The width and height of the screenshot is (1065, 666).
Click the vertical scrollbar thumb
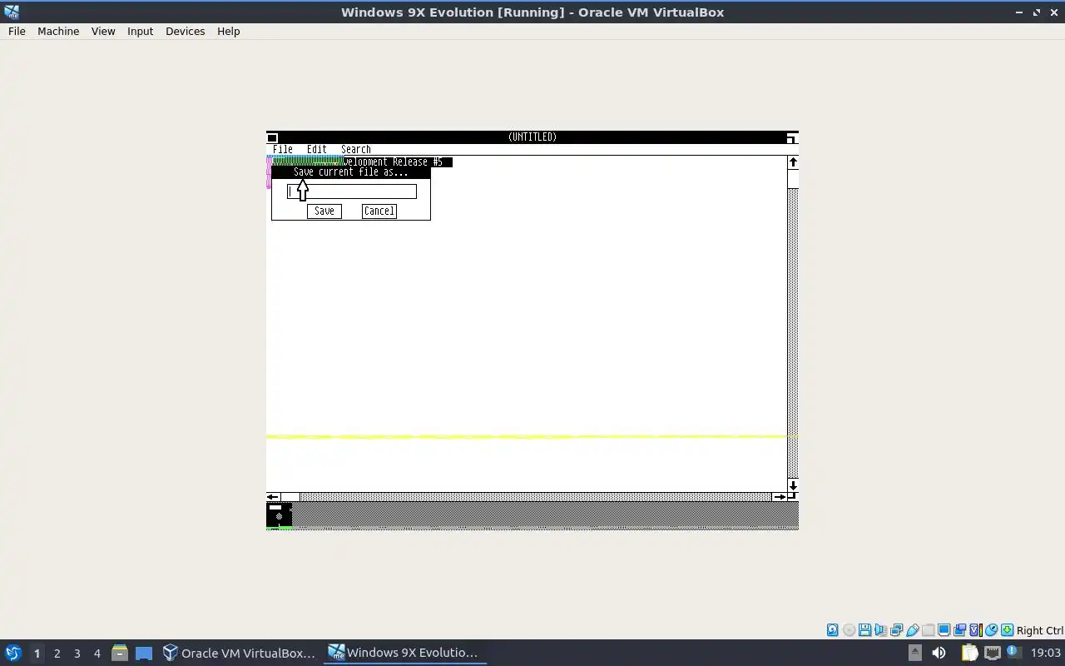point(793,179)
